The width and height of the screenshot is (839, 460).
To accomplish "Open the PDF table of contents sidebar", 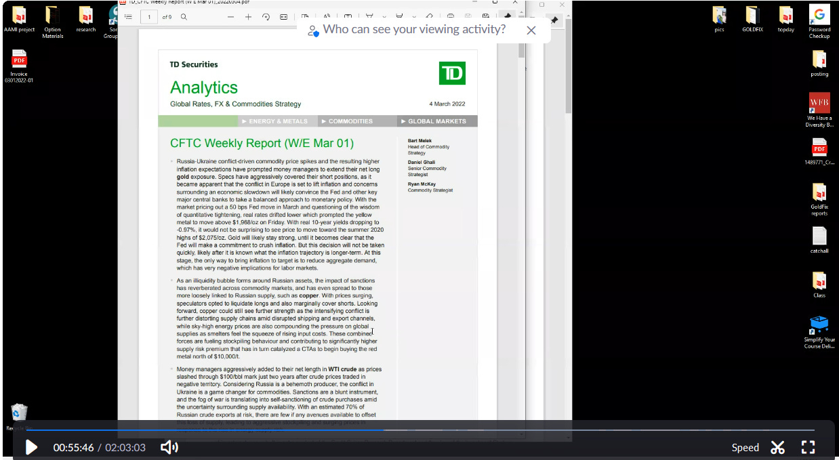I will (x=128, y=17).
